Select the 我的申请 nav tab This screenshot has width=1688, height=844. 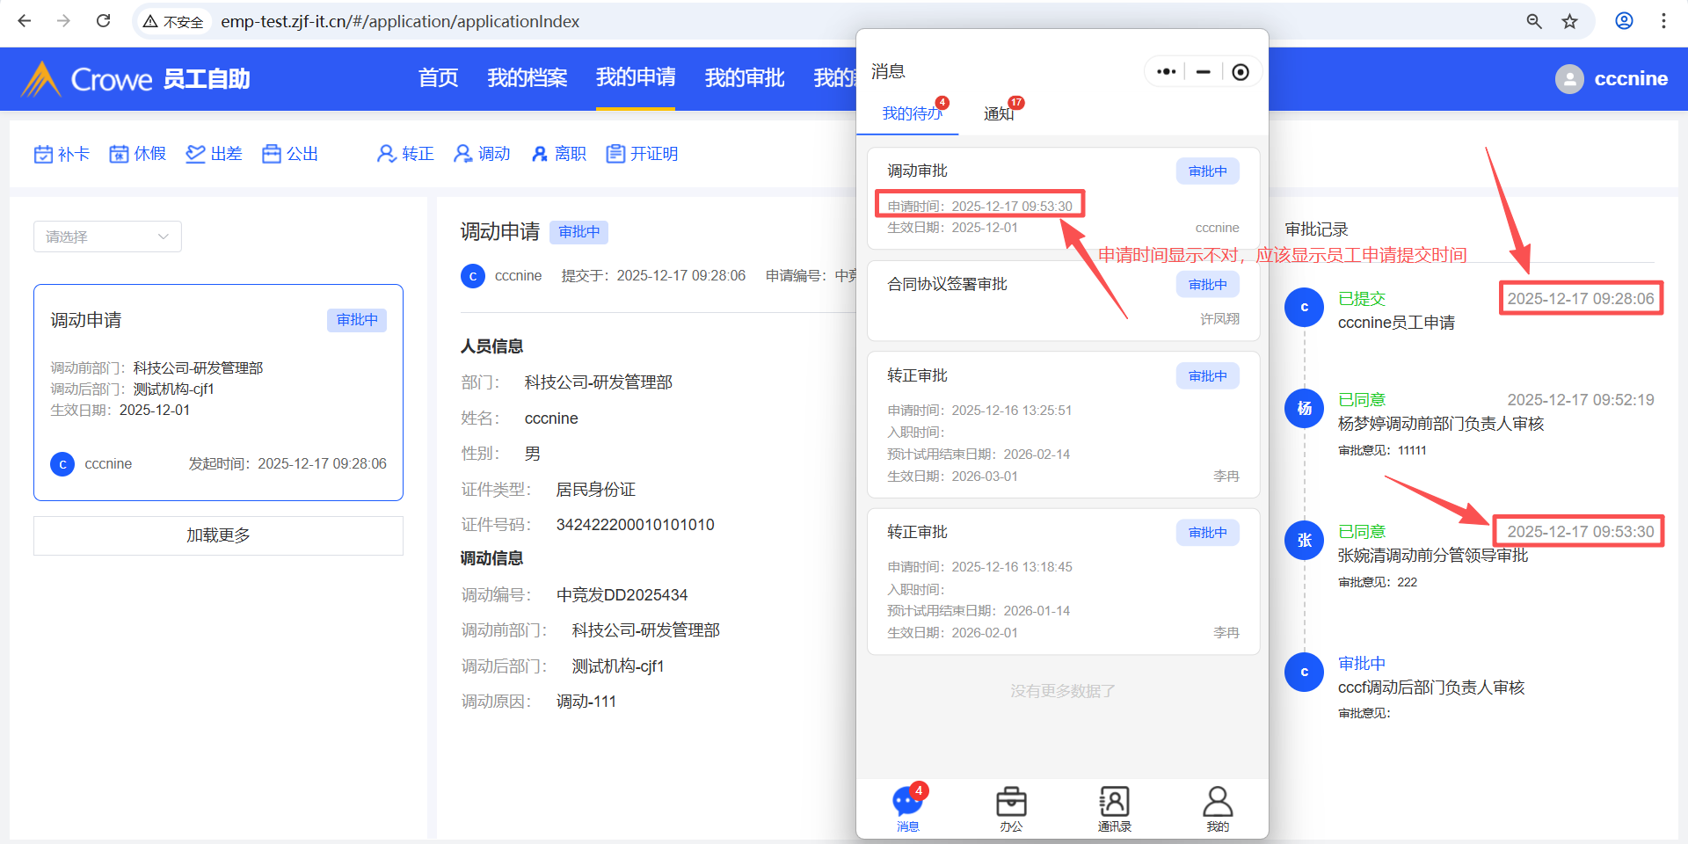(636, 78)
